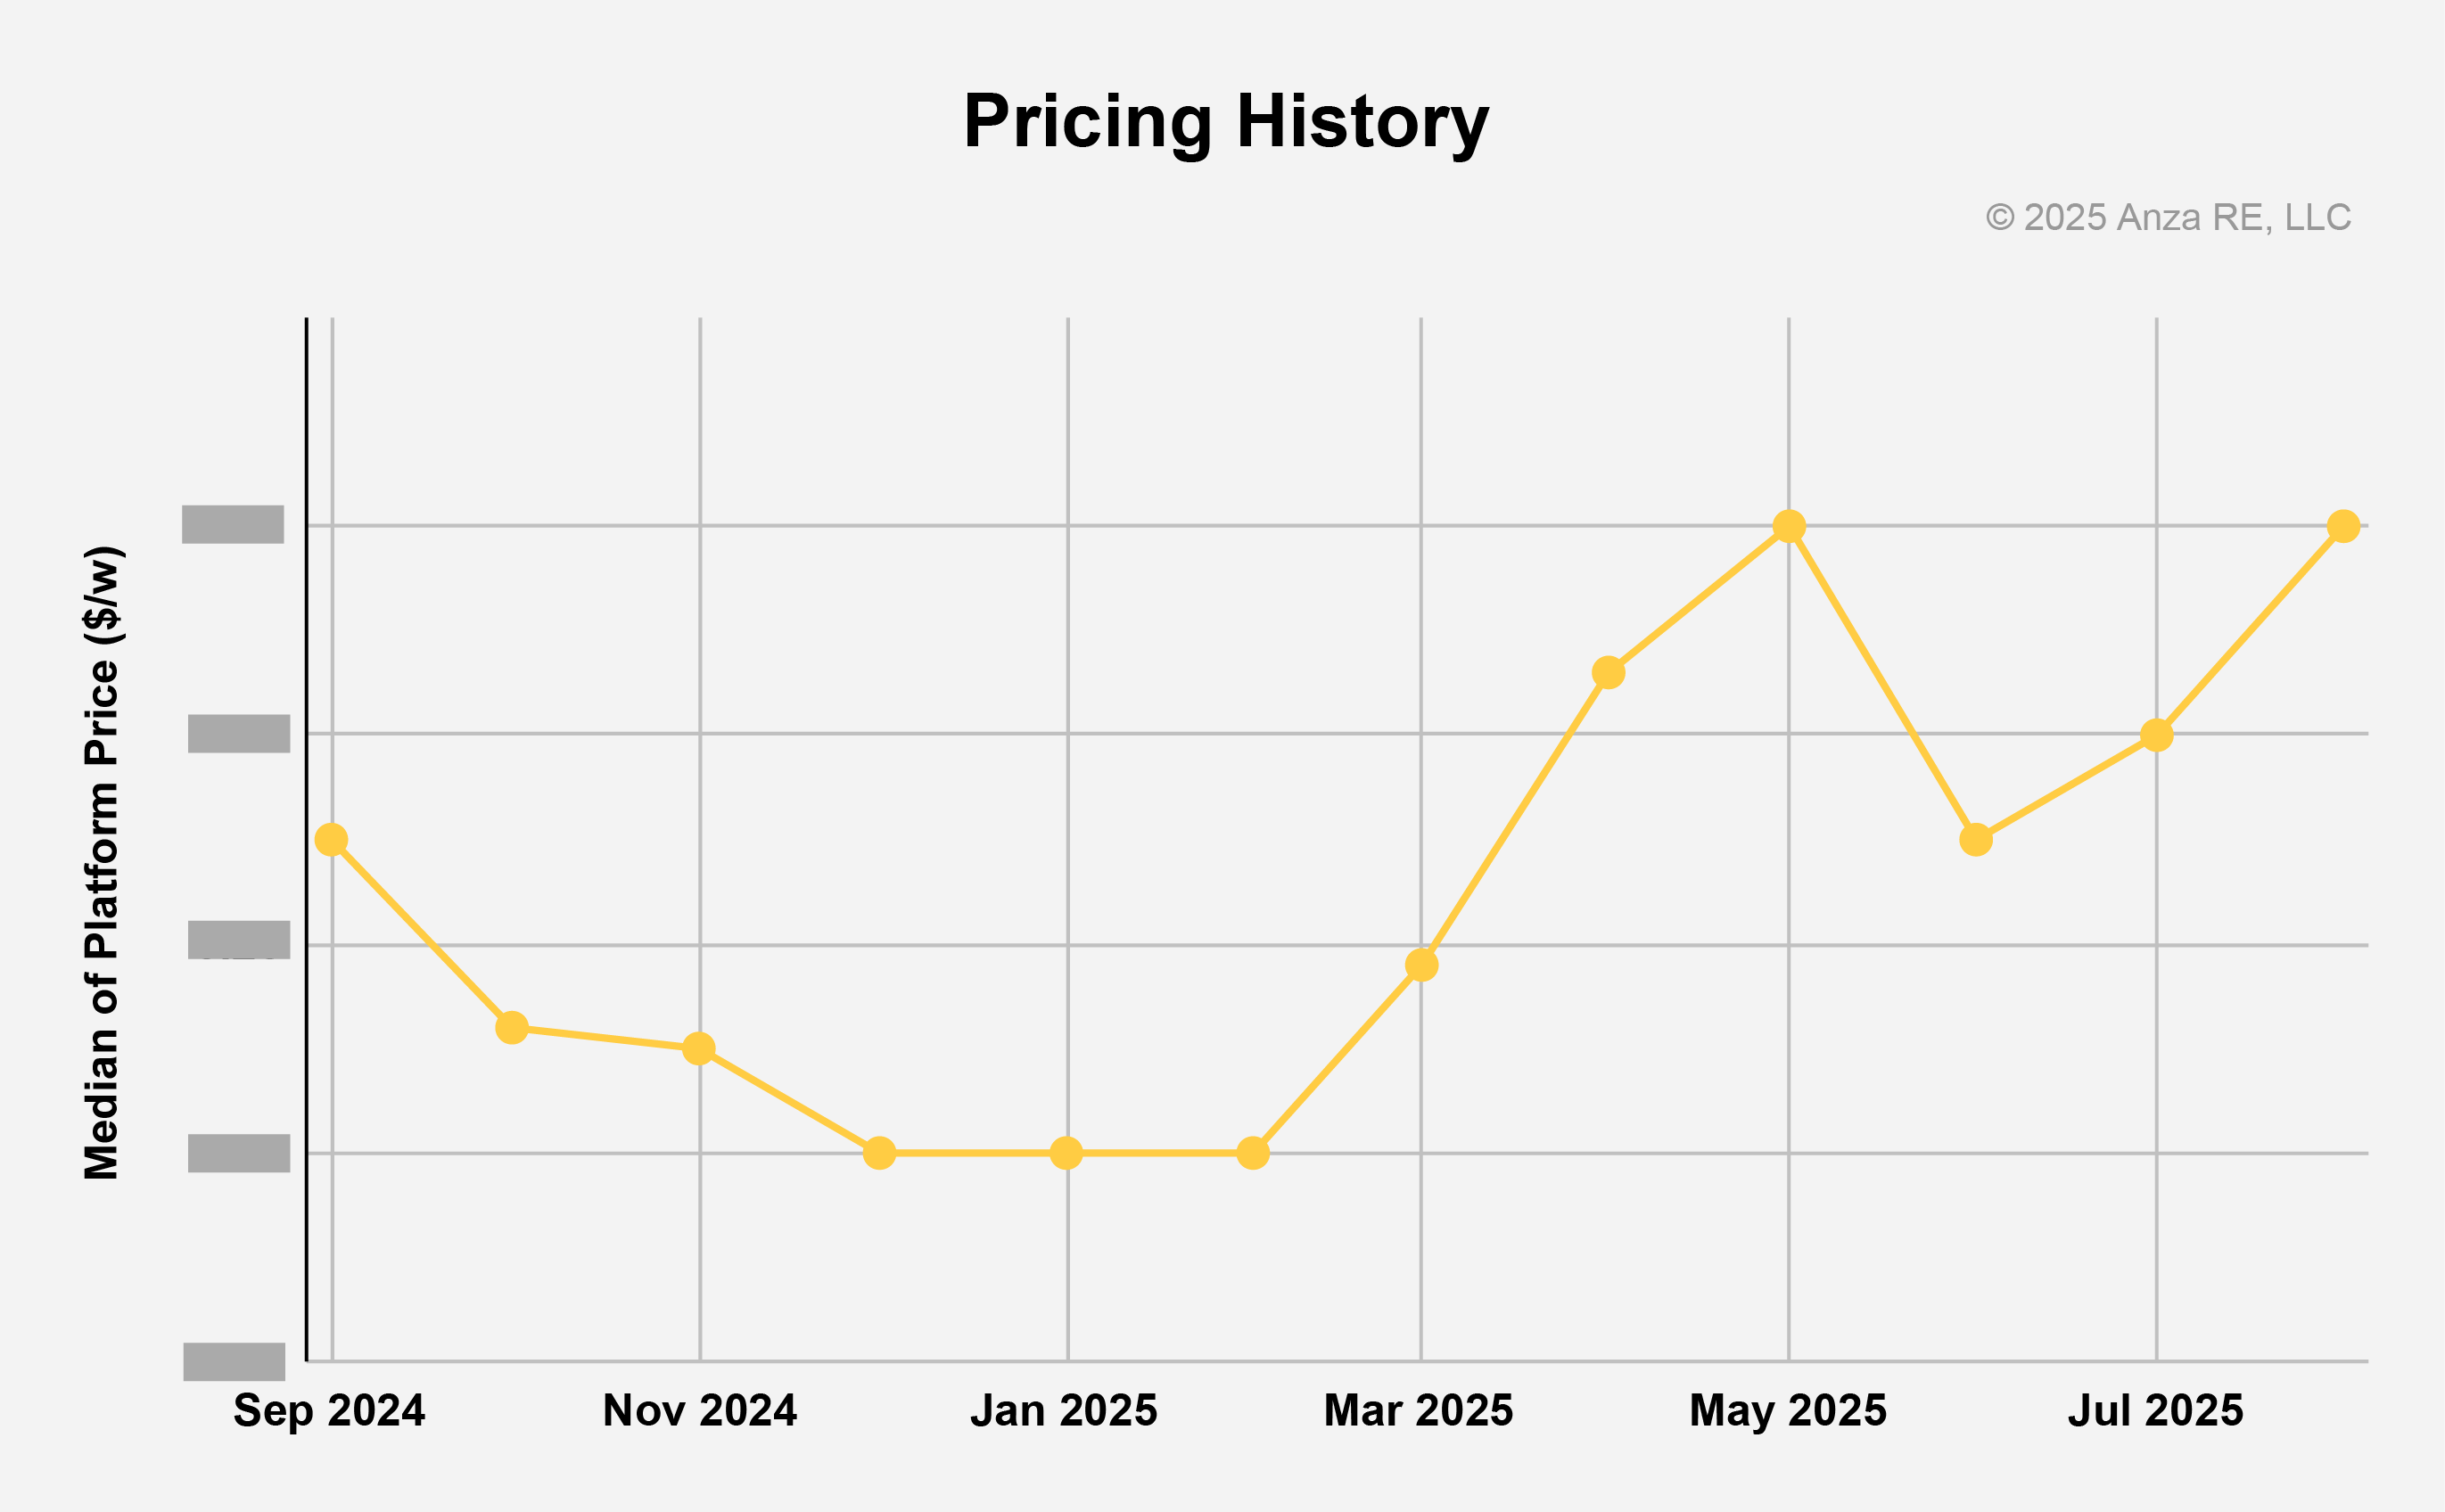Select the final August 2025 data point
This screenshot has width=2445, height=1512.
click(x=2343, y=526)
